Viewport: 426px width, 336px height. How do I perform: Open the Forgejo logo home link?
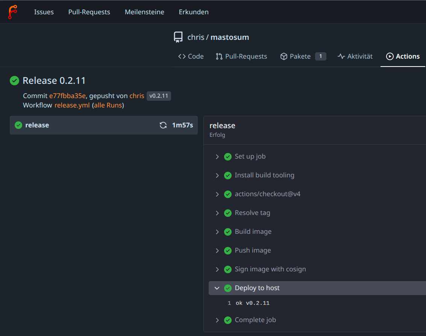click(x=12, y=12)
